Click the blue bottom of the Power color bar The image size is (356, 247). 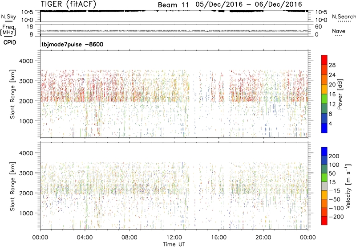click(x=324, y=128)
